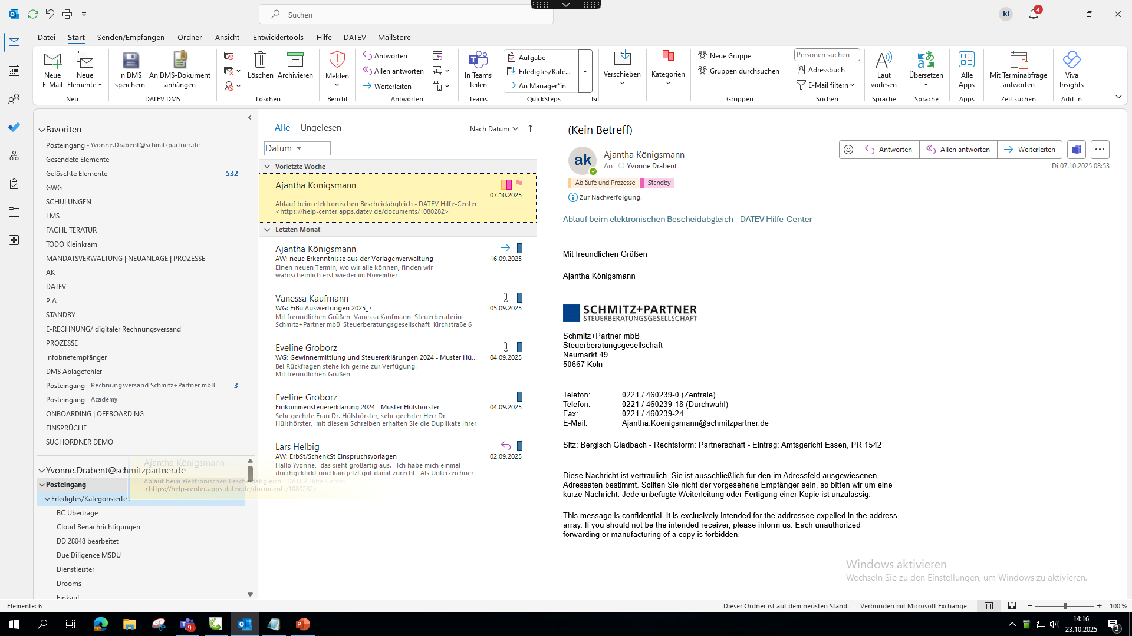Add a reaction with the smiley button

pyautogui.click(x=848, y=150)
